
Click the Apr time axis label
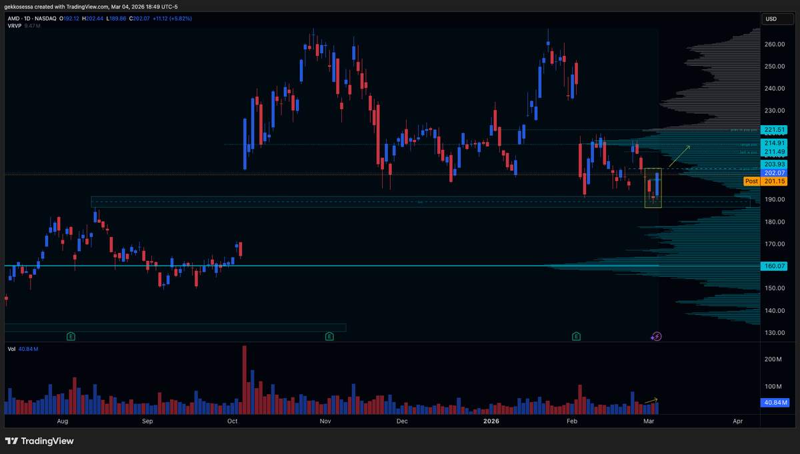(738, 421)
